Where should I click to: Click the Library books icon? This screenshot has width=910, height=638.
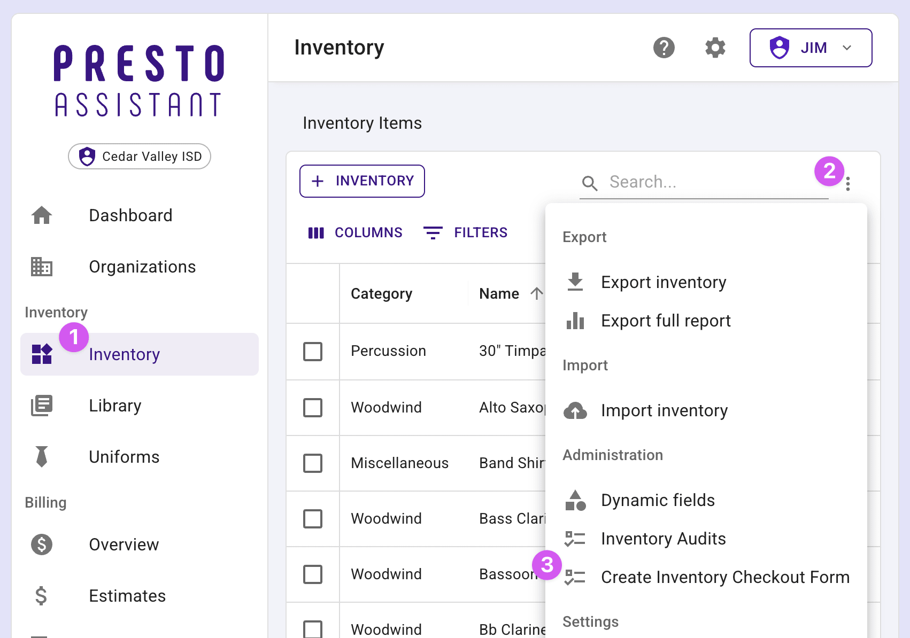pos(42,406)
